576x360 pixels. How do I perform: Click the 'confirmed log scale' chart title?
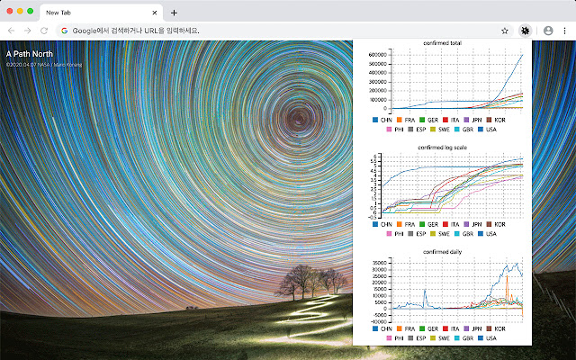coord(442,148)
